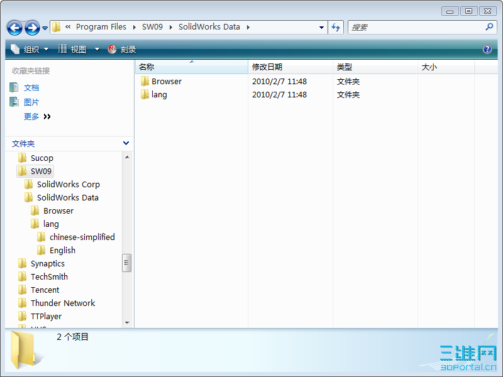The width and height of the screenshot is (503, 377).
Task: Select Tencent folder in tree
Action: [x=45, y=290]
